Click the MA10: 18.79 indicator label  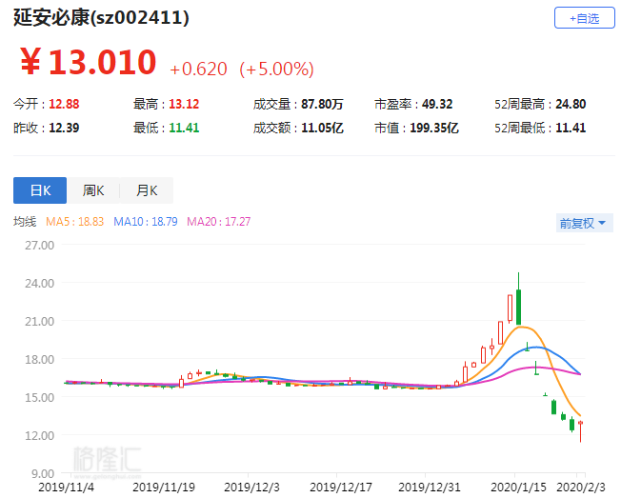click(146, 221)
